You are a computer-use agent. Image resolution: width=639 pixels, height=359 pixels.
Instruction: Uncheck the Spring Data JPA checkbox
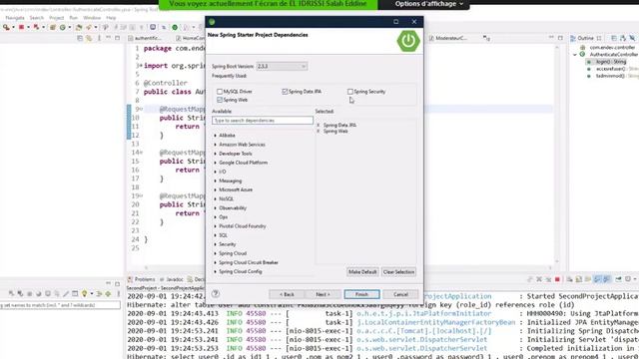[285, 92]
